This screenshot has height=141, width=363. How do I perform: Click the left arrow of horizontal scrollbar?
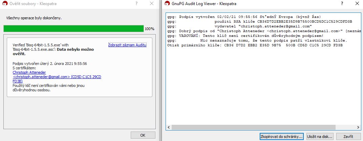(x=168, y=128)
